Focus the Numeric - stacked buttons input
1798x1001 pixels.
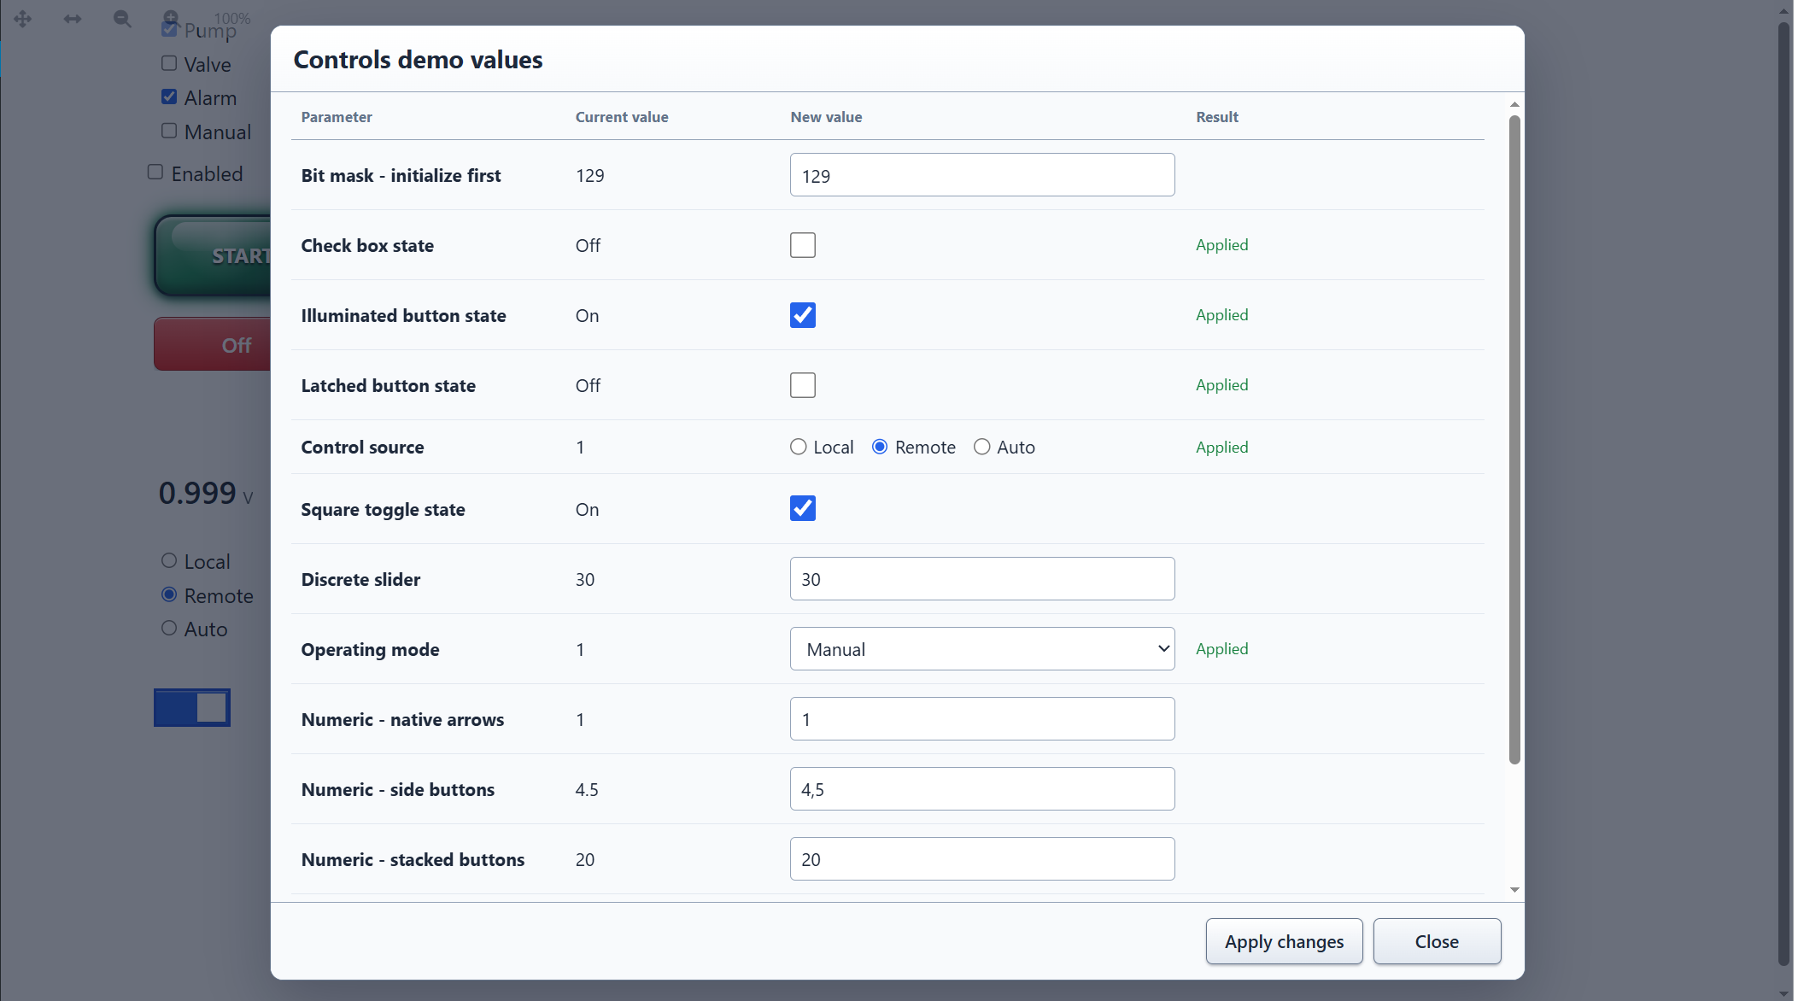[982, 859]
